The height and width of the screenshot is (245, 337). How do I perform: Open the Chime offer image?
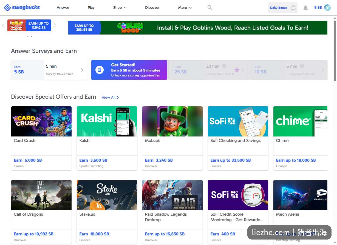click(300, 121)
